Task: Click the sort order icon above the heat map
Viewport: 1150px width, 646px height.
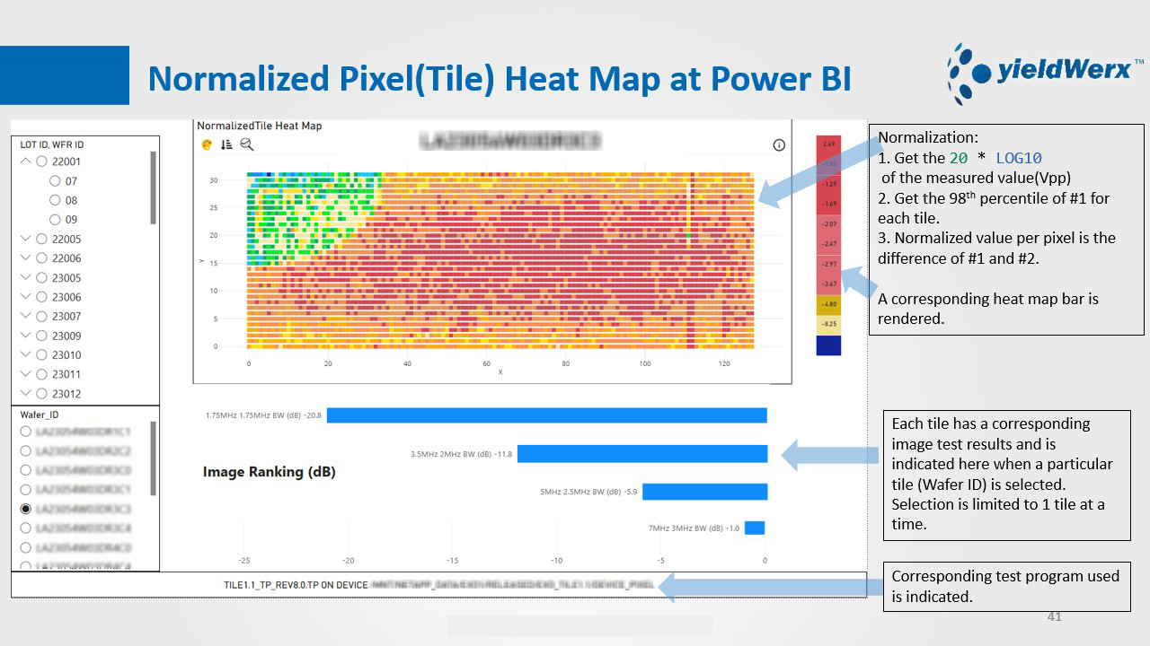Action: point(226,144)
